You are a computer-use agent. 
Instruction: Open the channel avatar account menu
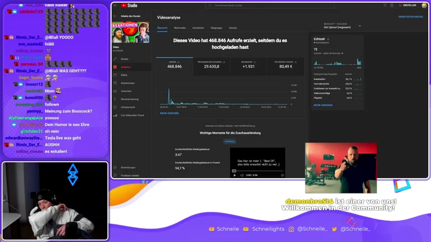click(424, 6)
